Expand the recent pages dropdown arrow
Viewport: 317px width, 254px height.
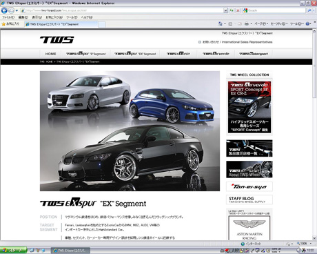click(x=17, y=10)
